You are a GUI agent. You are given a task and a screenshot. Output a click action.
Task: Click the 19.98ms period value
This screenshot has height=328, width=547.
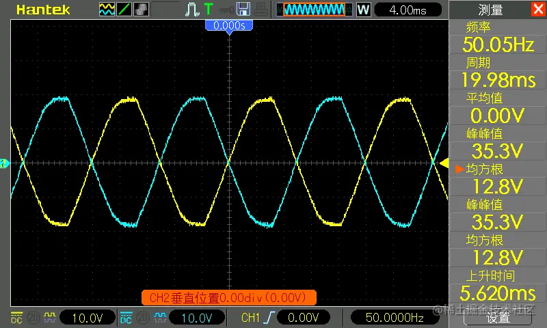[498, 80]
